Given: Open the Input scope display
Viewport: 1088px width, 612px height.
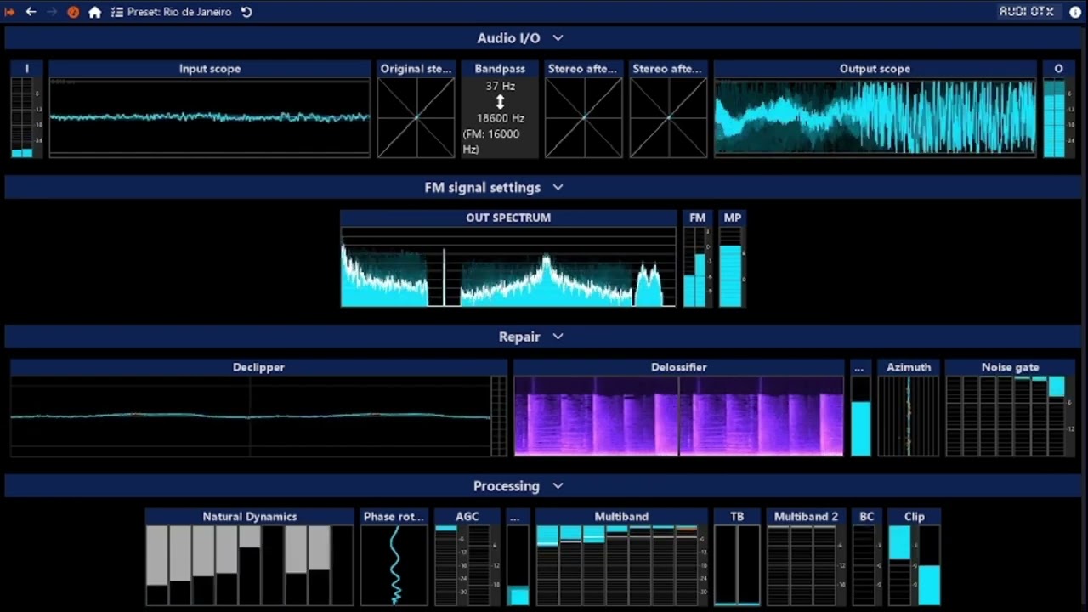Looking at the screenshot, I should pyautogui.click(x=210, y=109).
